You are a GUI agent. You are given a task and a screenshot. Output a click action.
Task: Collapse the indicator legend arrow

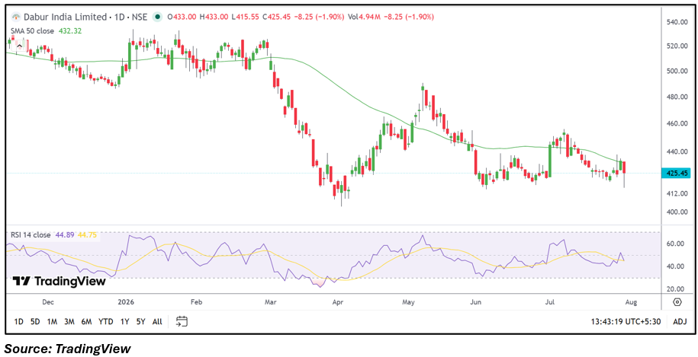(x=20, y=46)
